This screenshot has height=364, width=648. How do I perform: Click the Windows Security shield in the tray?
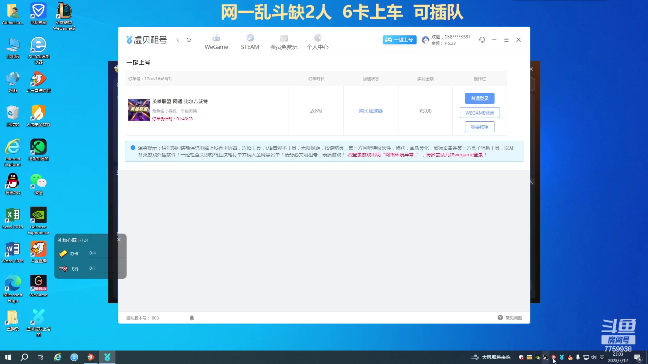pos(521,357)
